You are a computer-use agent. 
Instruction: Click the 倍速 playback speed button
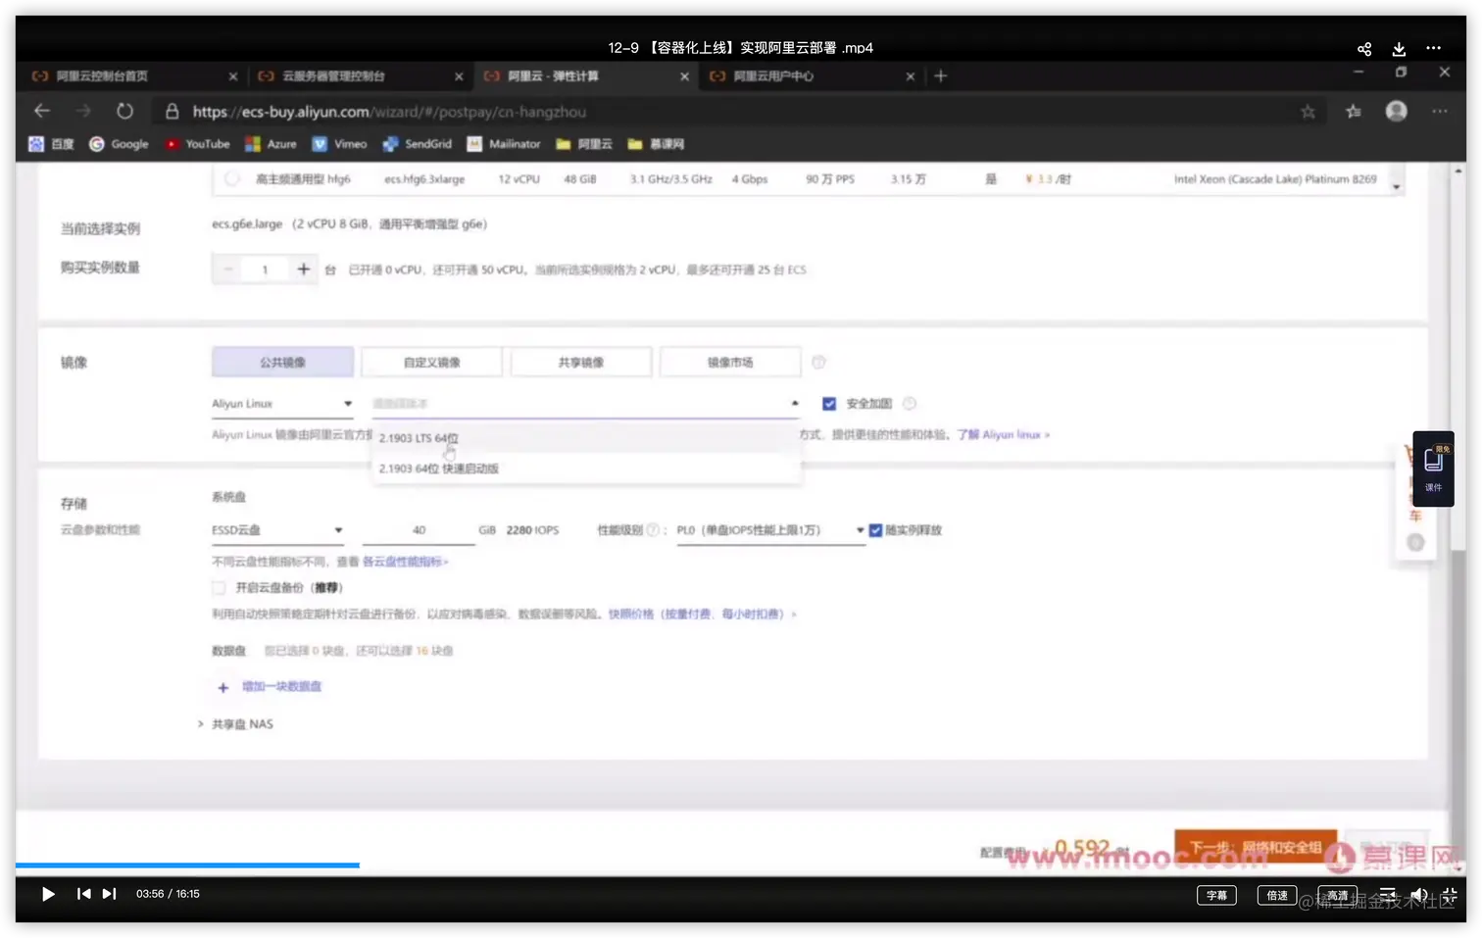tap(1277, 895)
